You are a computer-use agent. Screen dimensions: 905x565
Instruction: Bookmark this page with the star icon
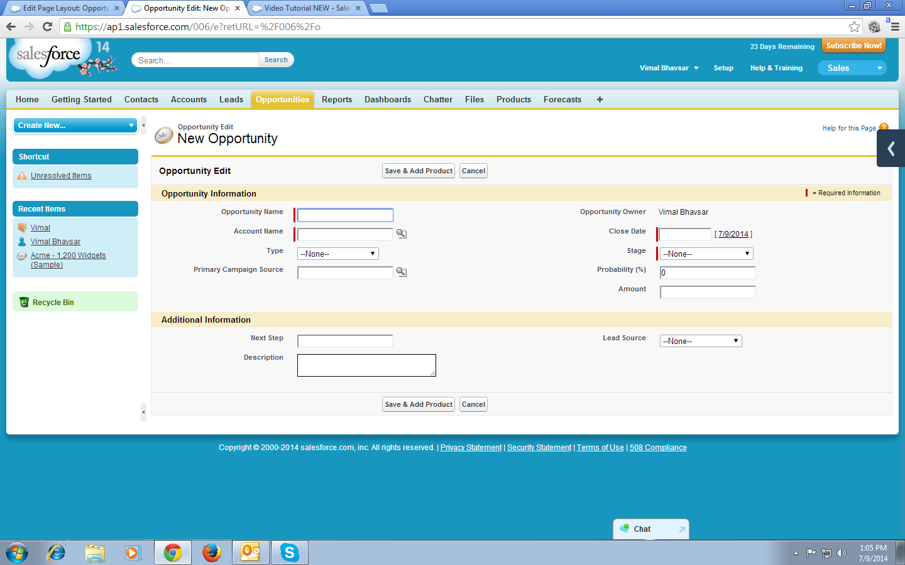pyautogui.click(x=854, y=26)
